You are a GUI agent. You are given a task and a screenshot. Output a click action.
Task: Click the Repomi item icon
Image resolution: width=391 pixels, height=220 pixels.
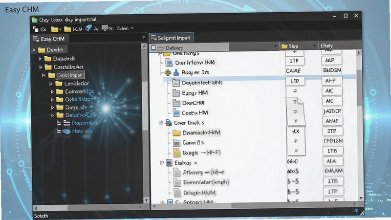[66, 123]
